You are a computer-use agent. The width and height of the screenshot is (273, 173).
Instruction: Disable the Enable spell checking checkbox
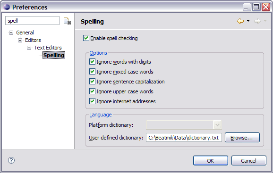tap(86, 38)
